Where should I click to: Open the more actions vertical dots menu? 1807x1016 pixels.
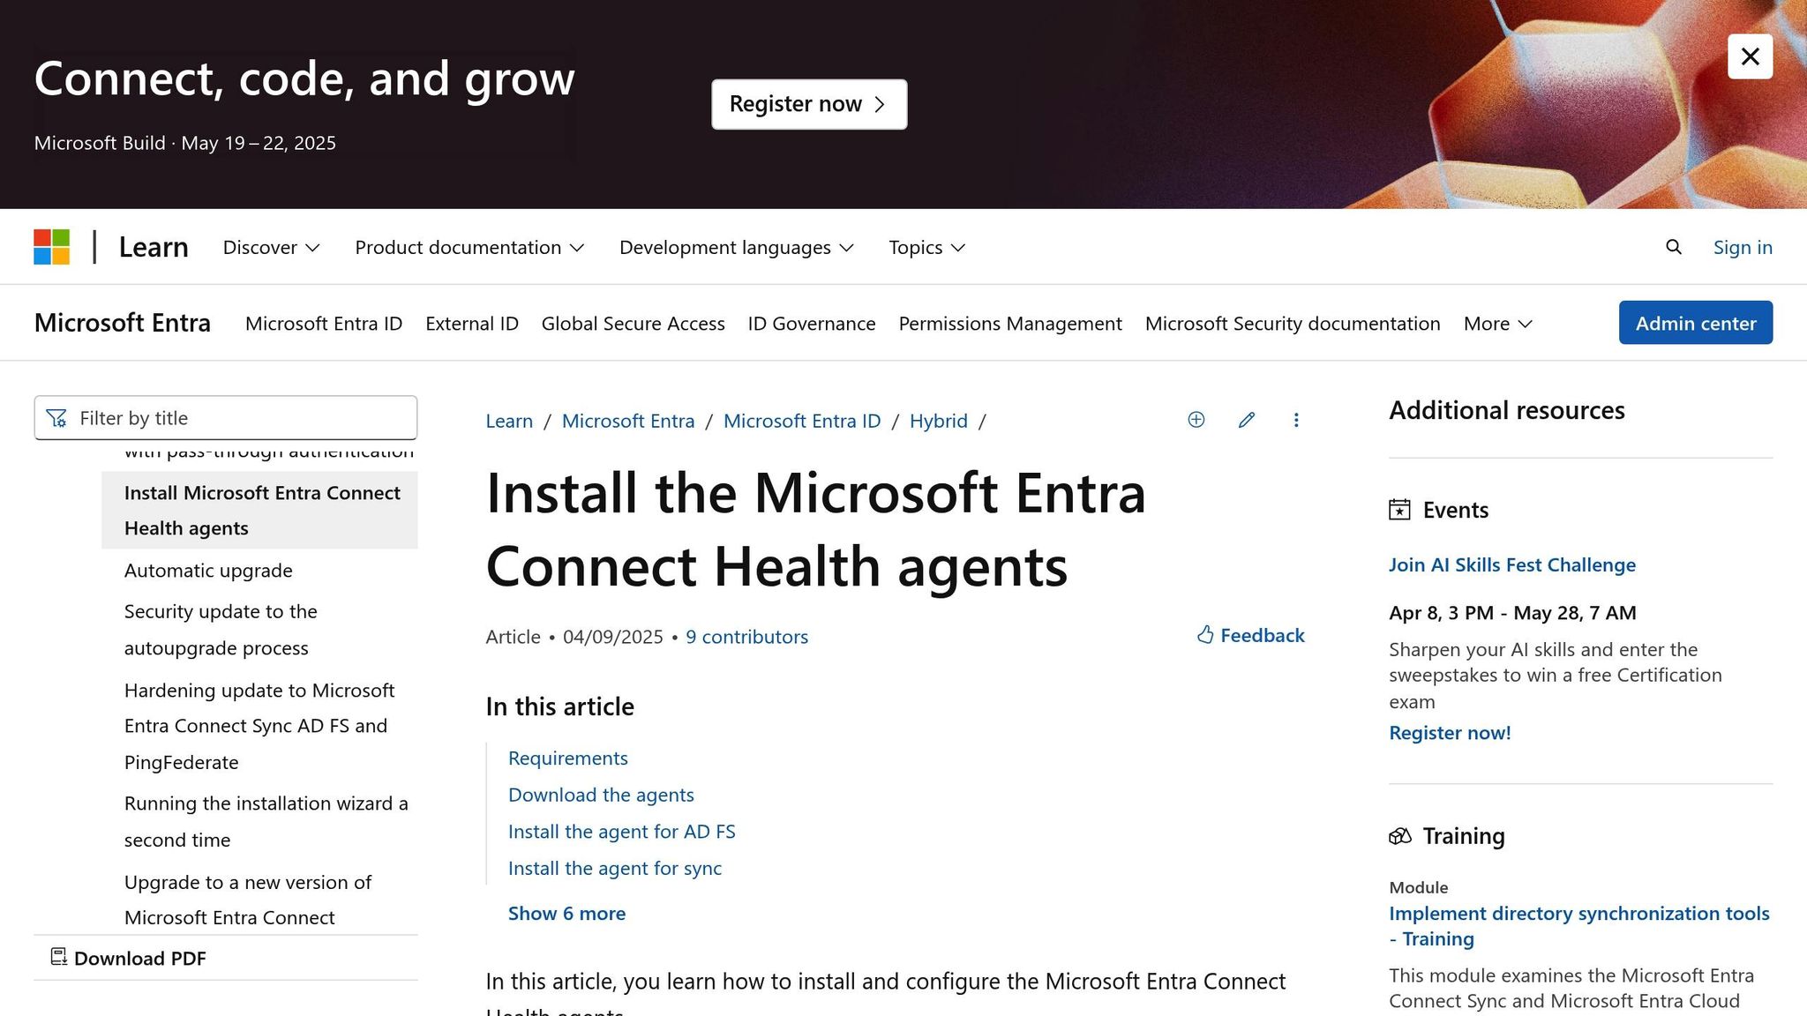click(1296, 420)
